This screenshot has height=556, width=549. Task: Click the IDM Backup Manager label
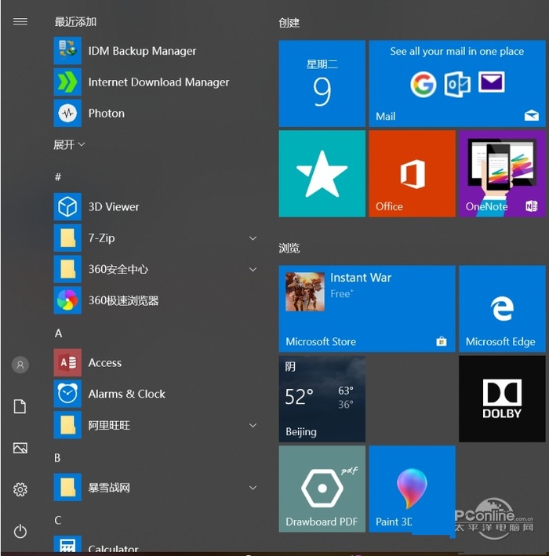(142, 51)
